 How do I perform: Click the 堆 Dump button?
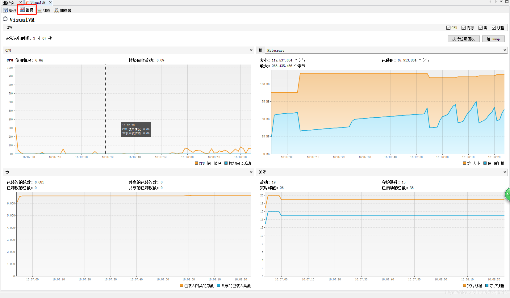click(x=493, y=39)
